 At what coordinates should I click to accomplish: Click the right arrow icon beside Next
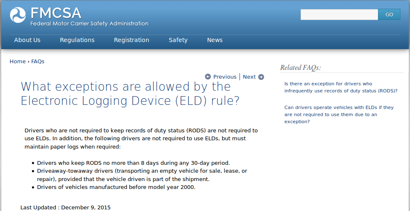point(261,77)
